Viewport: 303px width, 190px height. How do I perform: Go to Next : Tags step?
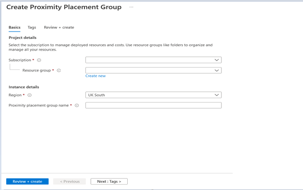[109, 181]
